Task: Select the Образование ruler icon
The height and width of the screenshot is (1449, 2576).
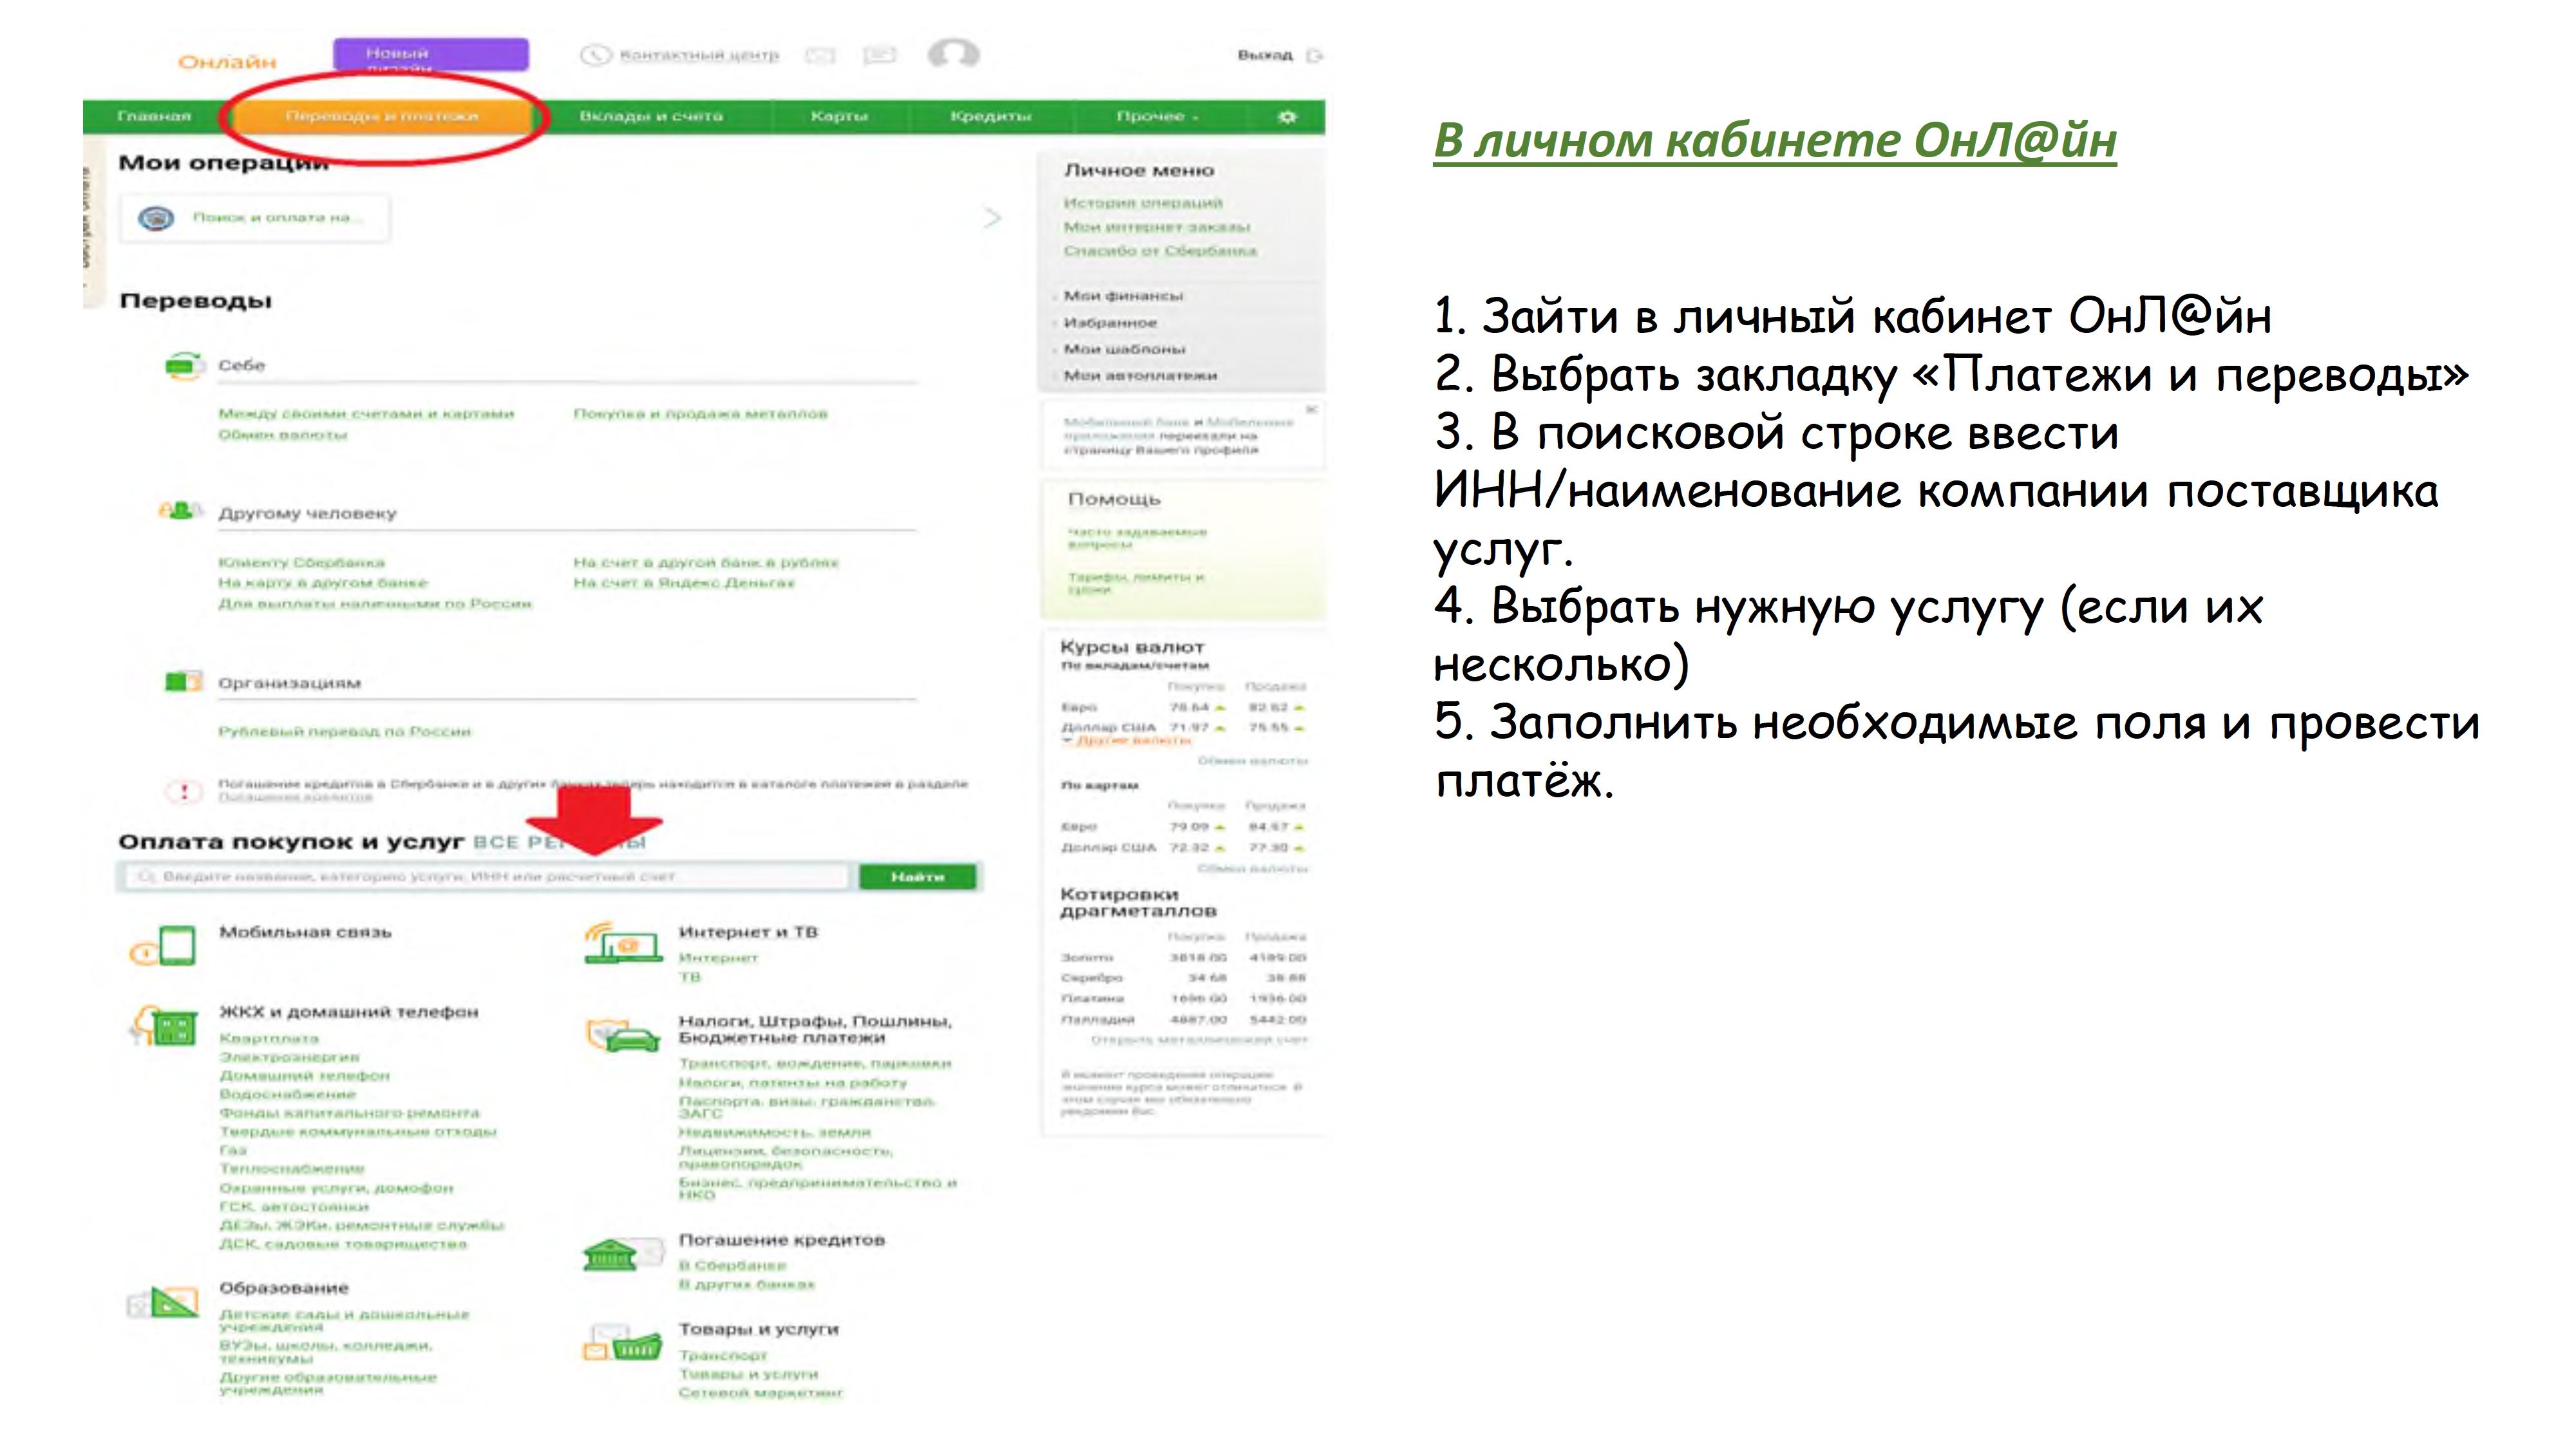Action: [164, 1302]
